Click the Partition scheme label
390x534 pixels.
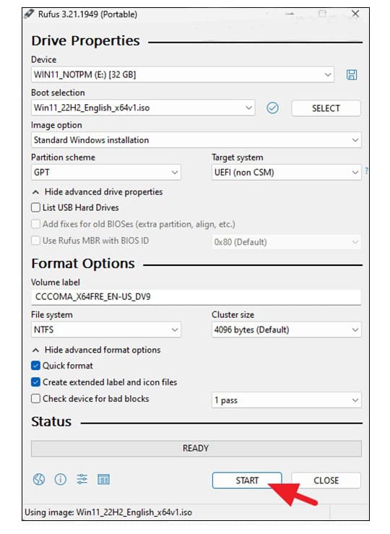click(63, 158)
